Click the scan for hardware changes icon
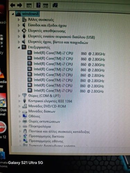 55,5
